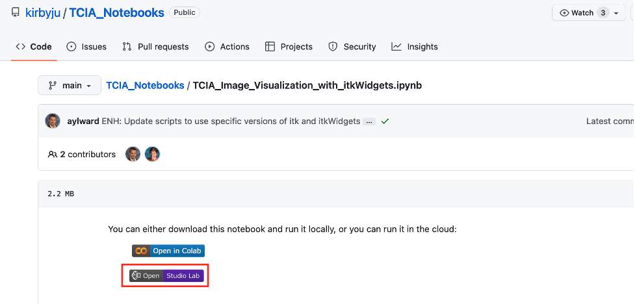
Task: Expand the main branch selector dropdown
Action: point(70,85)
